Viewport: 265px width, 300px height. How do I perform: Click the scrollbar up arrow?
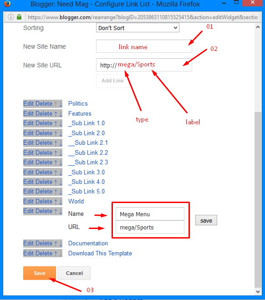(258, 27)
